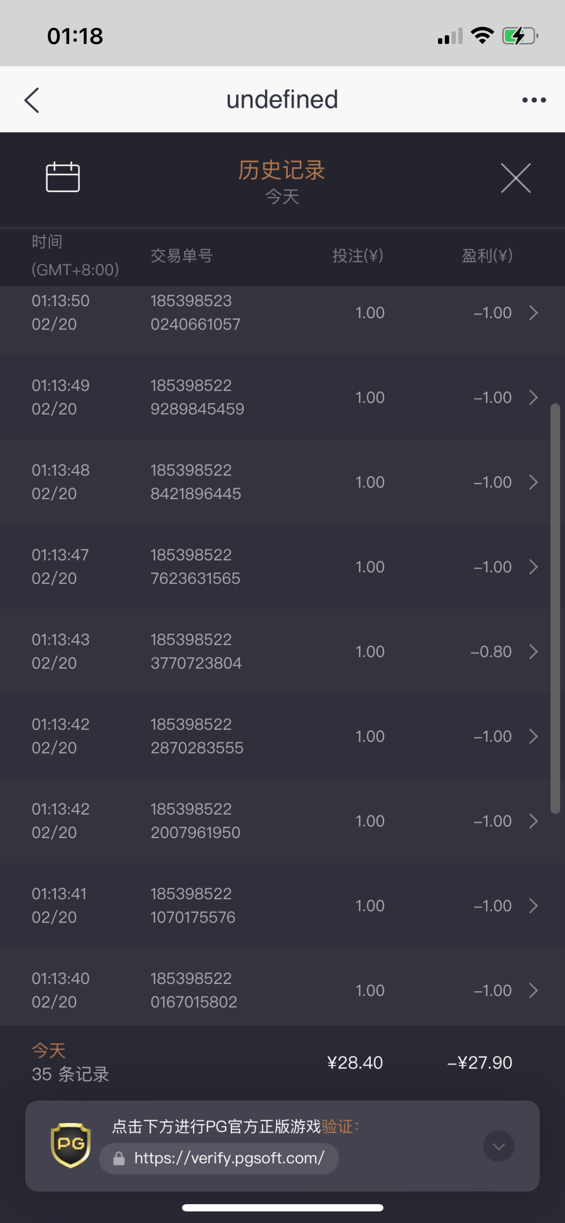The height and width of the screenshot is (1223, 565).
Task: Open details arrow for 01:13:48 record
Action: [533, 482]
